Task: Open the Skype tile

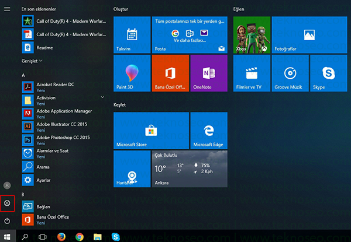Action: pyautogui.click(x=329, y=73)
